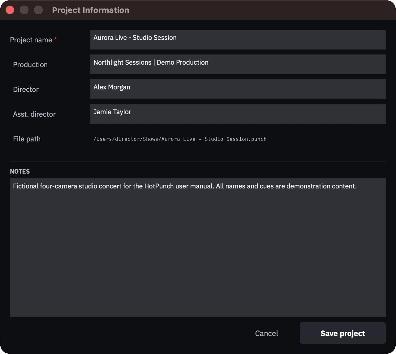Screen dimensions: 396x354
Task: Edit the Production field text
Action: [x=238, y=64]
